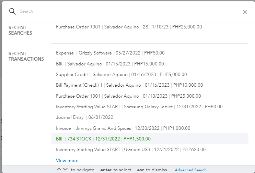Open Samsung Galaxy Tablet inventory starting value
Screen dimensions: 255x173
[139, 107]
